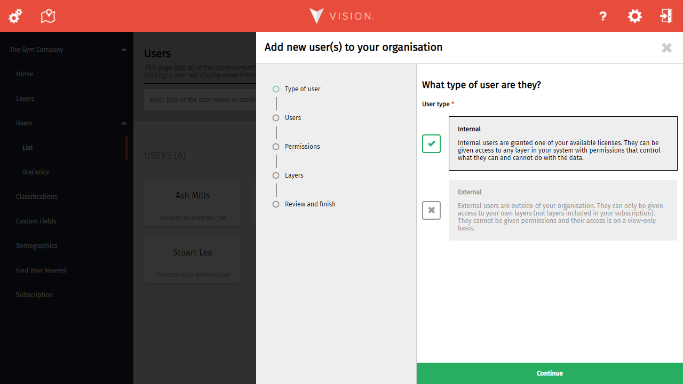Screen dimensions: 683x384
Task: Close the add new user dialog
Action: coord(666,48)
